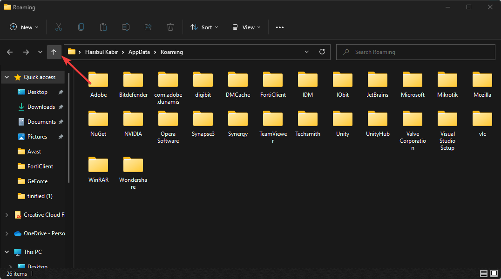Screen dimensions: 501x279
Task: Select the Rename icon in the toolbar
Action: coord(125,27)
